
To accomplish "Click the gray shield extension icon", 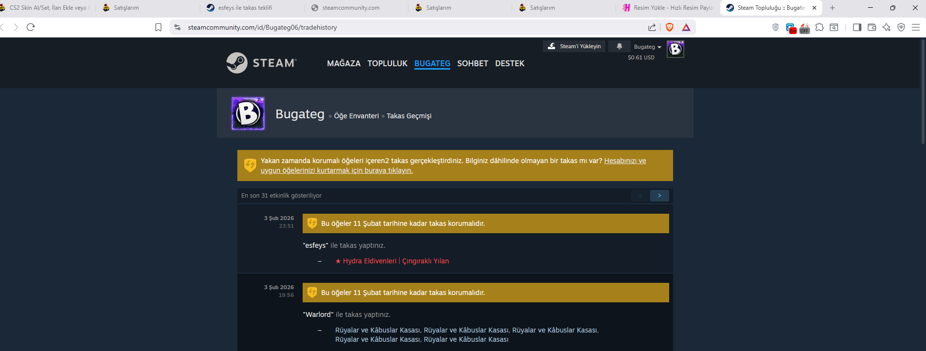I will point(775,27).
